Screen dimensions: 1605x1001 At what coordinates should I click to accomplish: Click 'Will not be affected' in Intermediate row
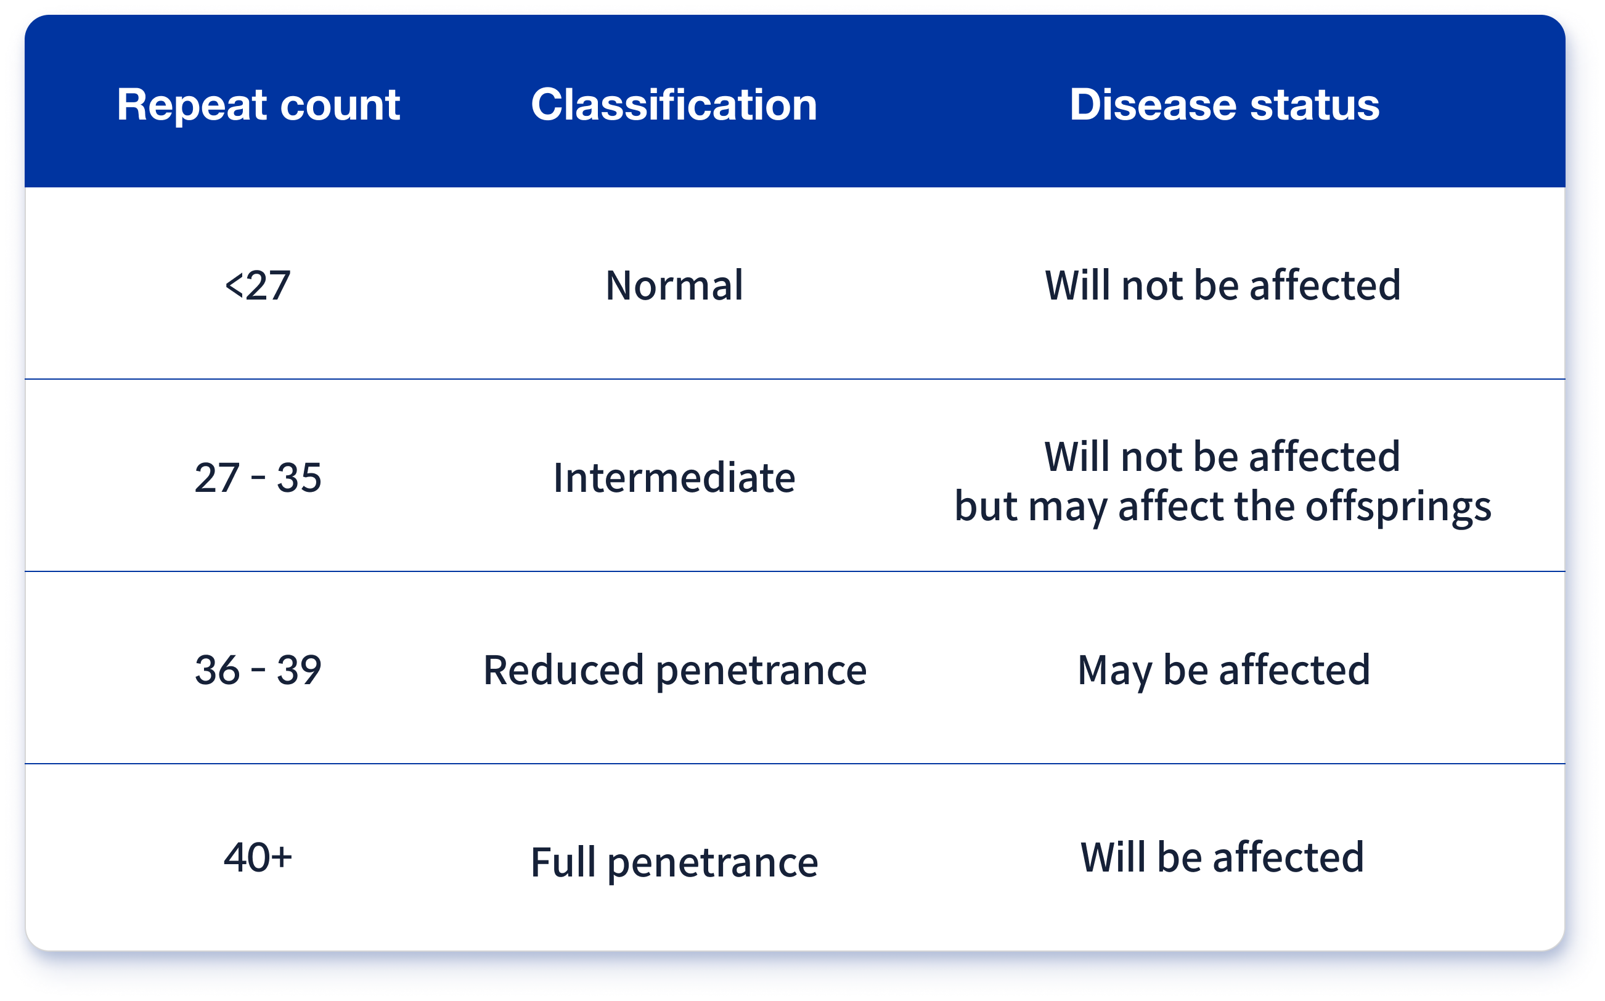pos(1222,456)
